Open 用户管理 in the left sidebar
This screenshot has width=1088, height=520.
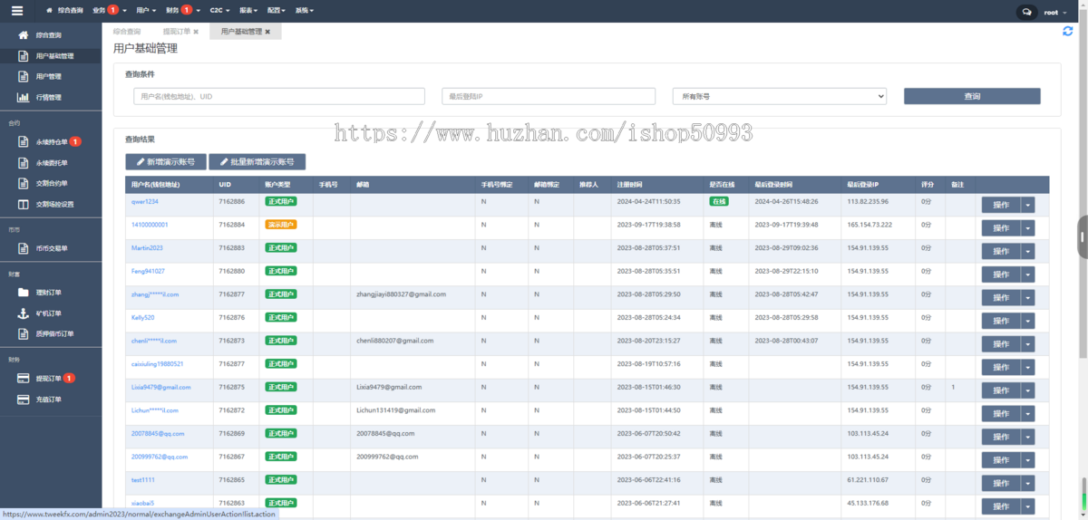(51, 77)
